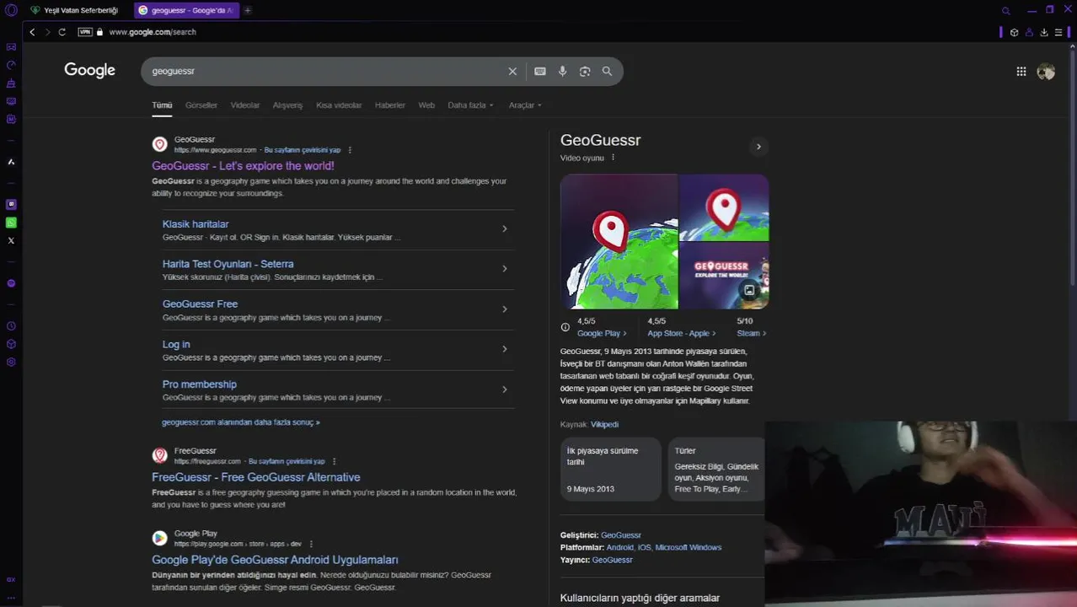Click the page scrollbar up arrow

1073,46
